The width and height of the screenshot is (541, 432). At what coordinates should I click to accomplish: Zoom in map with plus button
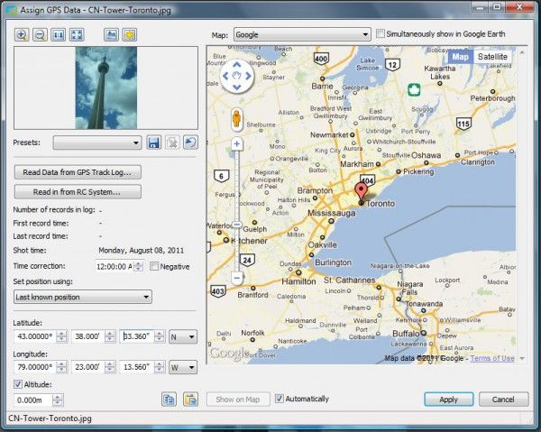click(236, 144)
